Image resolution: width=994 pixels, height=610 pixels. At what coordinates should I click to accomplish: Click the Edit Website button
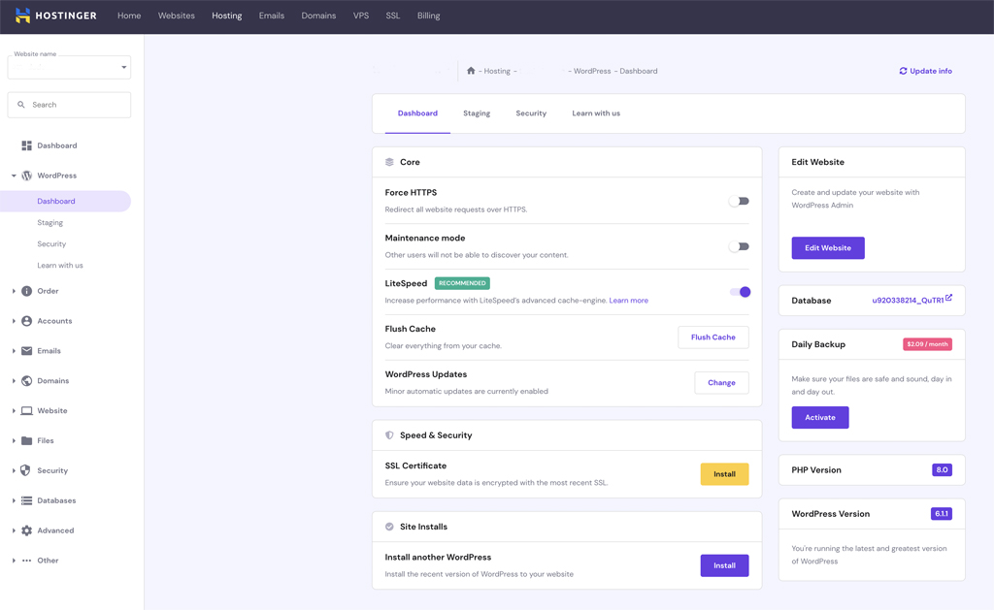[828, 247]
